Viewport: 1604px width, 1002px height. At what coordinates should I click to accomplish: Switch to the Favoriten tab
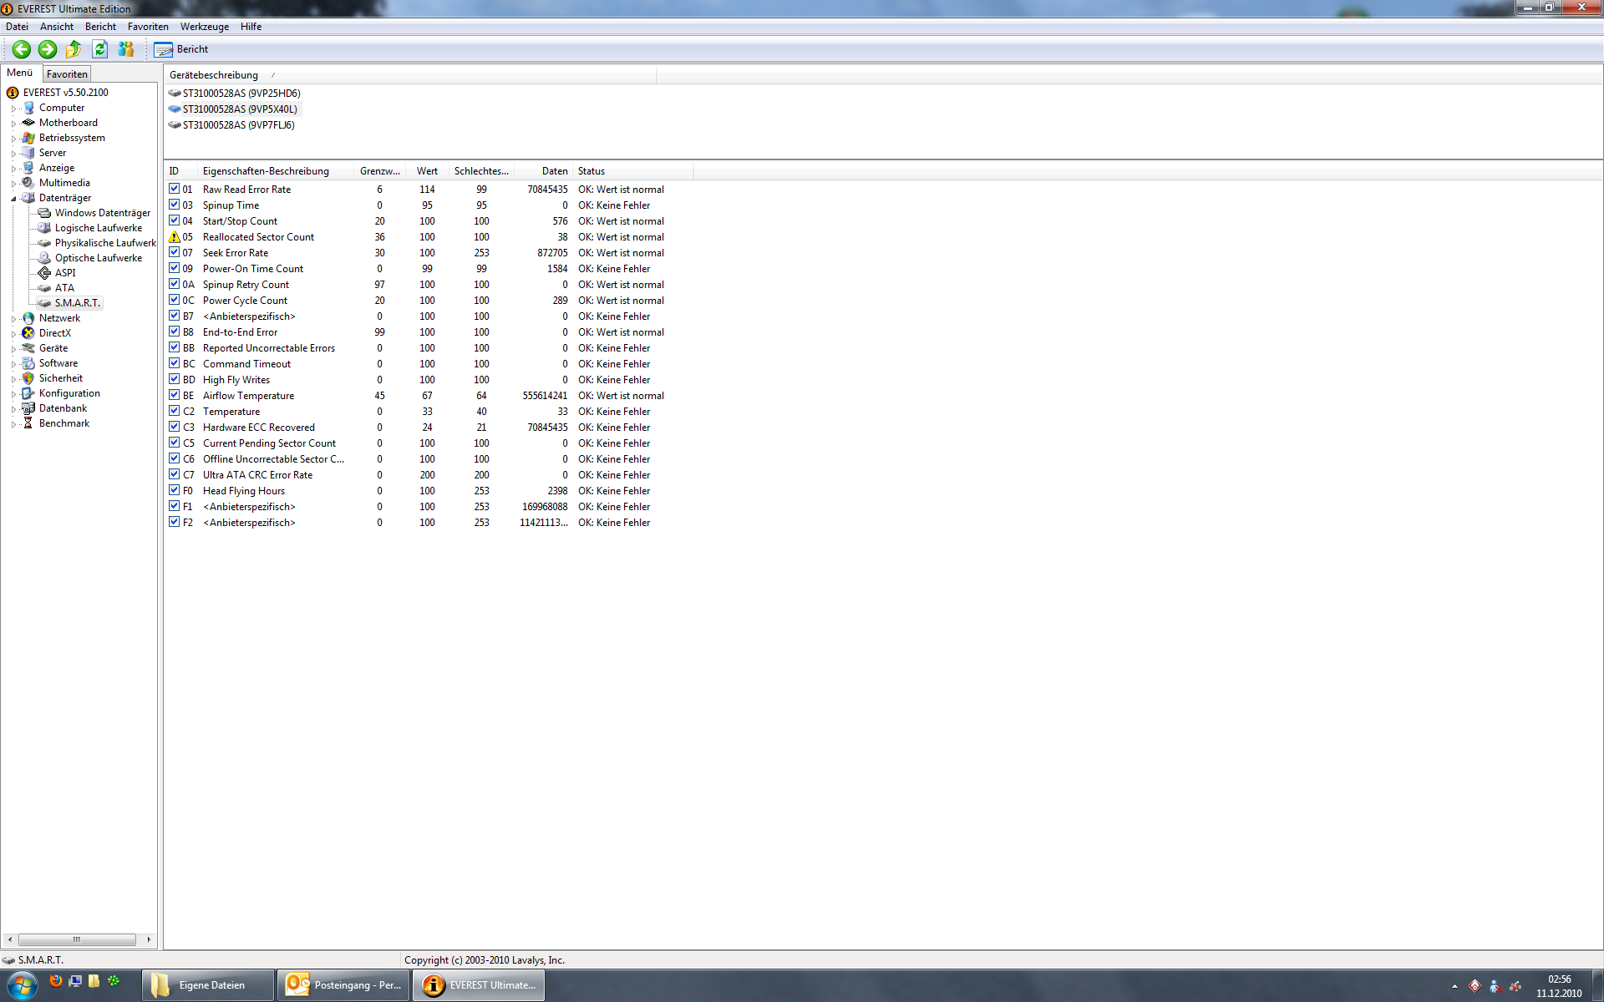(67, 74)
